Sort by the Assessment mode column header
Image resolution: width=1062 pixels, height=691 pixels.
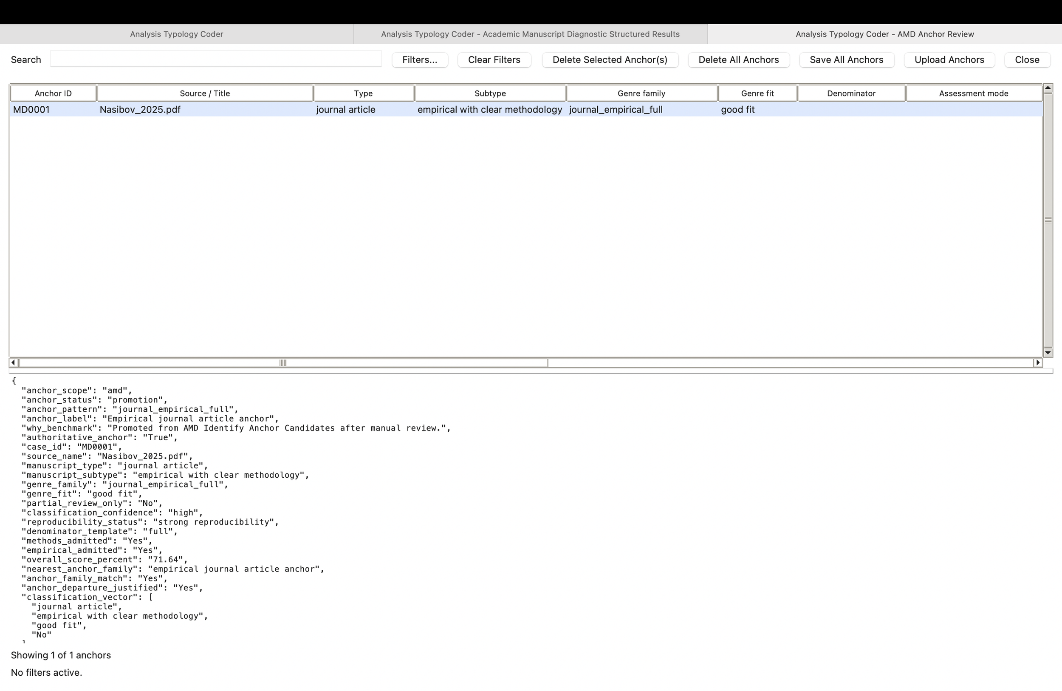point(973,93)
